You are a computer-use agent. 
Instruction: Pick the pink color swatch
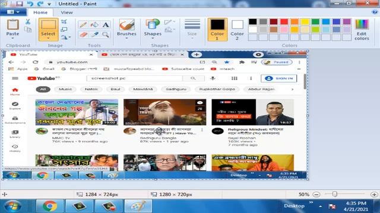(284, 30)
